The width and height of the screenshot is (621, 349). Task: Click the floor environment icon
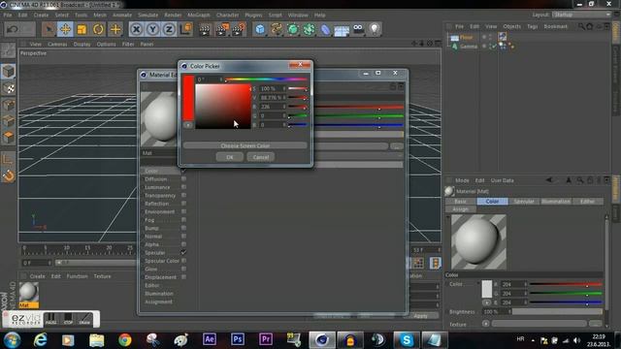pyautogui.click(x=342, y=29)
